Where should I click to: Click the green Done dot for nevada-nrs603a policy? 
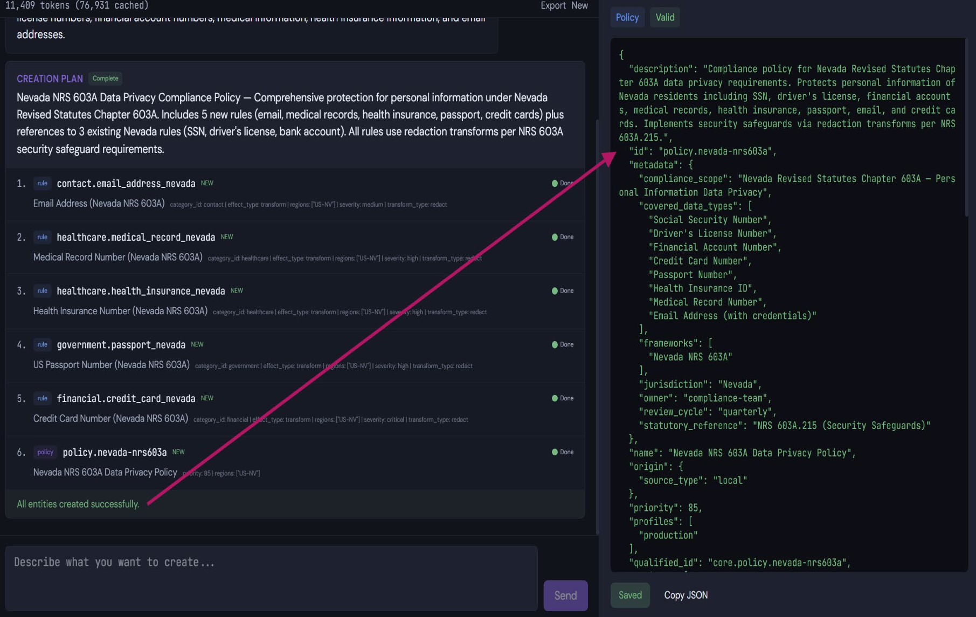click(555, 452)
